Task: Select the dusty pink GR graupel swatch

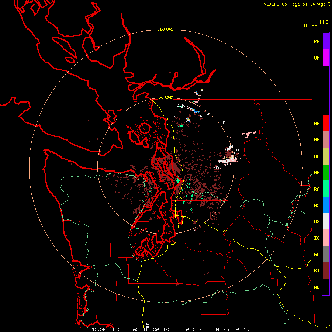Action: (x=326, y=140)
